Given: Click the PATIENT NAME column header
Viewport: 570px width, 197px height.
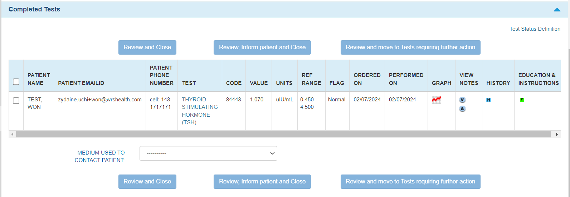Looking at the screenshot, I should (x=39, y=79).
